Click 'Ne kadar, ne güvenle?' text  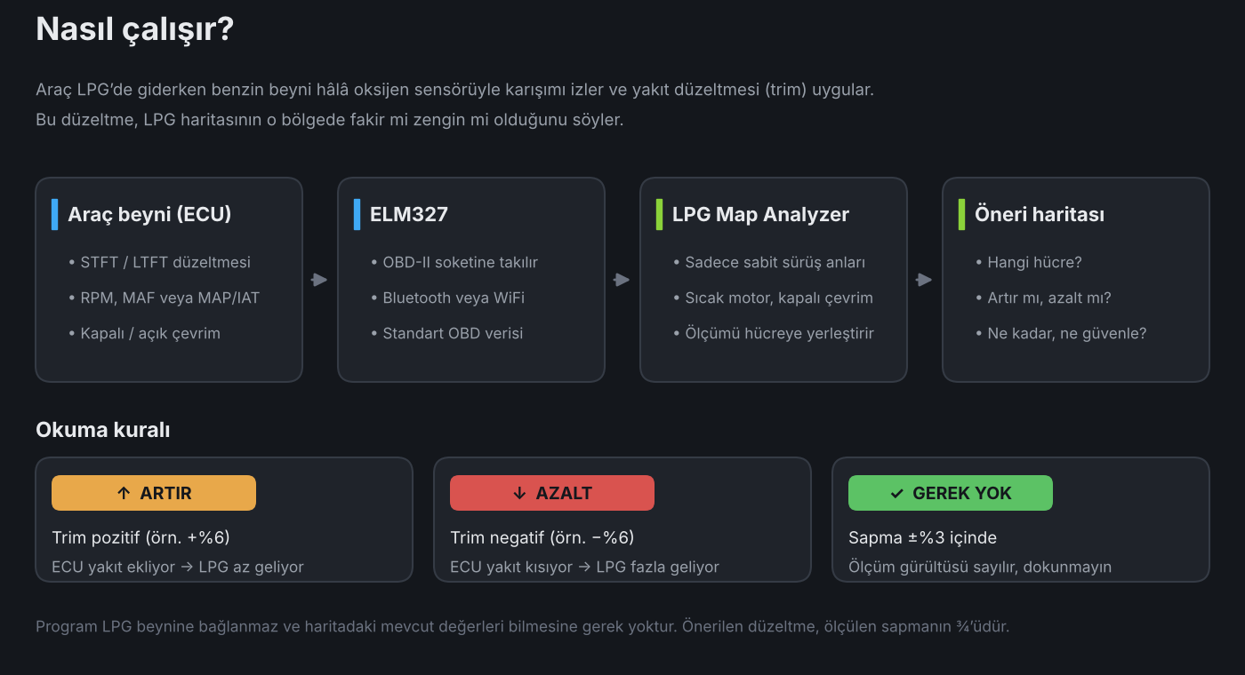(1061, 333)
